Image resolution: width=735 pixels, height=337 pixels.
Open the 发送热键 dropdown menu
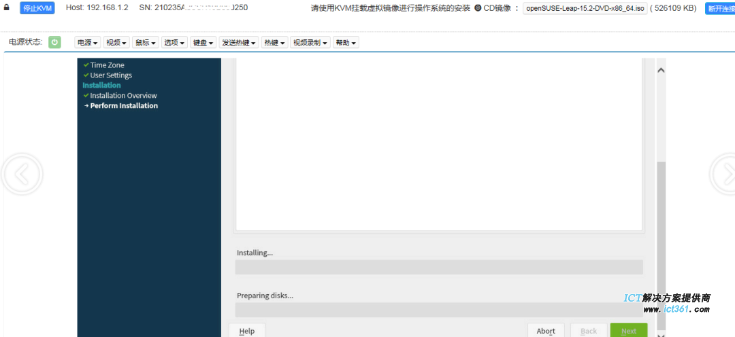pos(239,43)
